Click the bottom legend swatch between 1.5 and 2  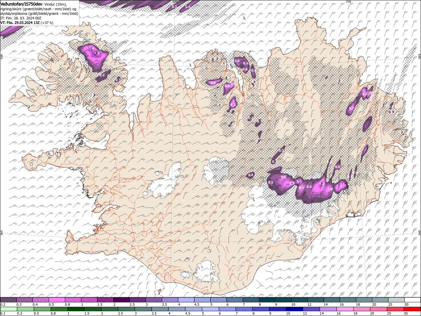point(92,309)
